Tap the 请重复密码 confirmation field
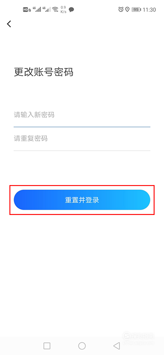164x355 pixels. click(x=82, y=138)
